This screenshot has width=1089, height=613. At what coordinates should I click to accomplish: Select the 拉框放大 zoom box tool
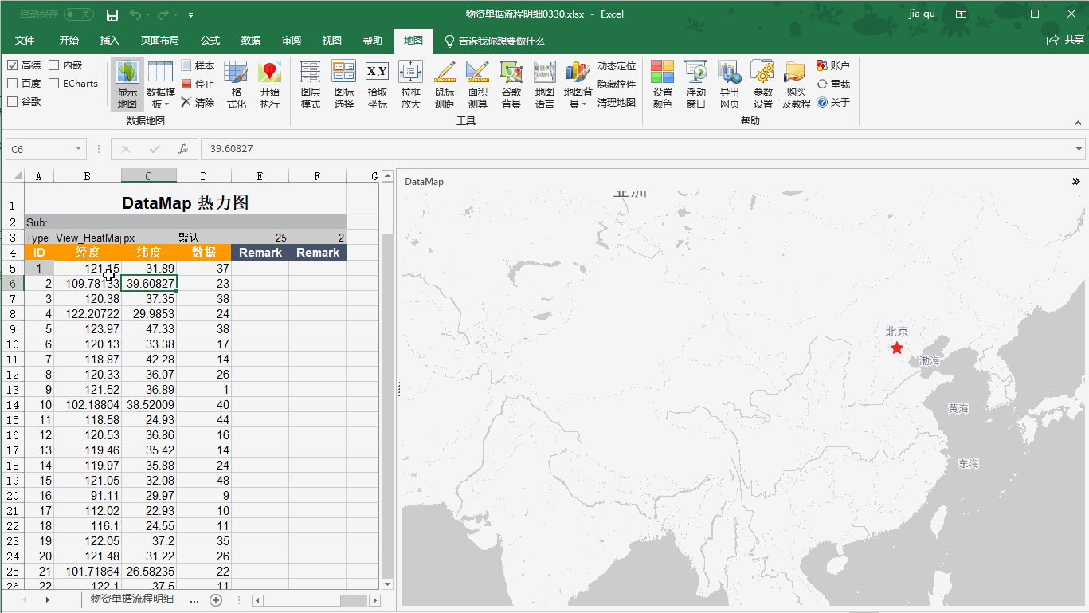tap(411, 84)
